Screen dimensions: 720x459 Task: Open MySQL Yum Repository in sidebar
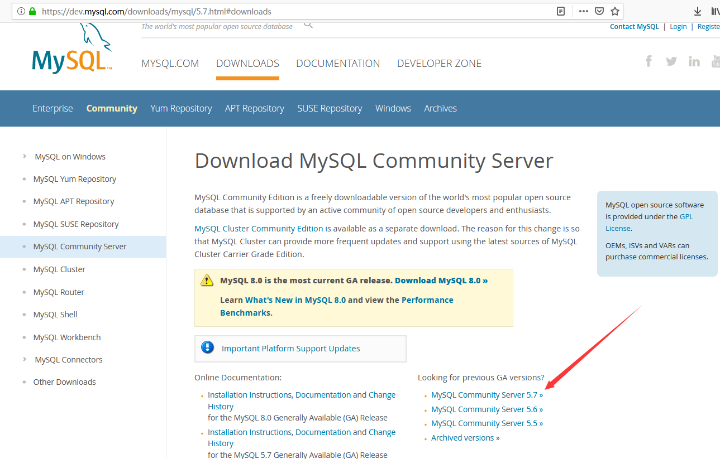point(75,179)
